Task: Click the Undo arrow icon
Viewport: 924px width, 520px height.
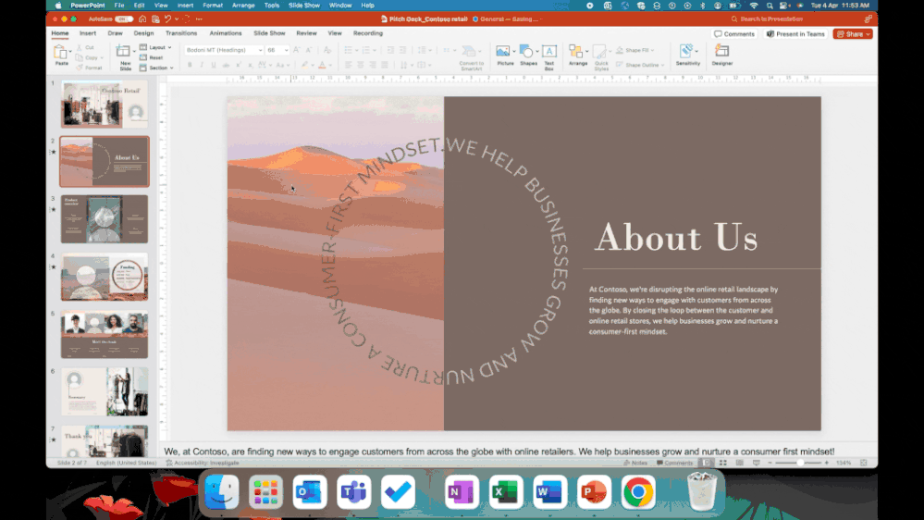Action: point(167,19)
